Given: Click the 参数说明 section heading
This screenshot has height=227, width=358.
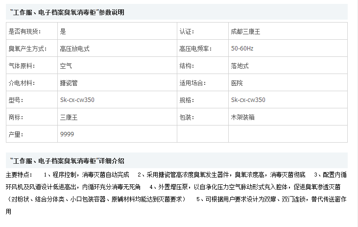Looking at the screenshot, I should tap(67, 12).
